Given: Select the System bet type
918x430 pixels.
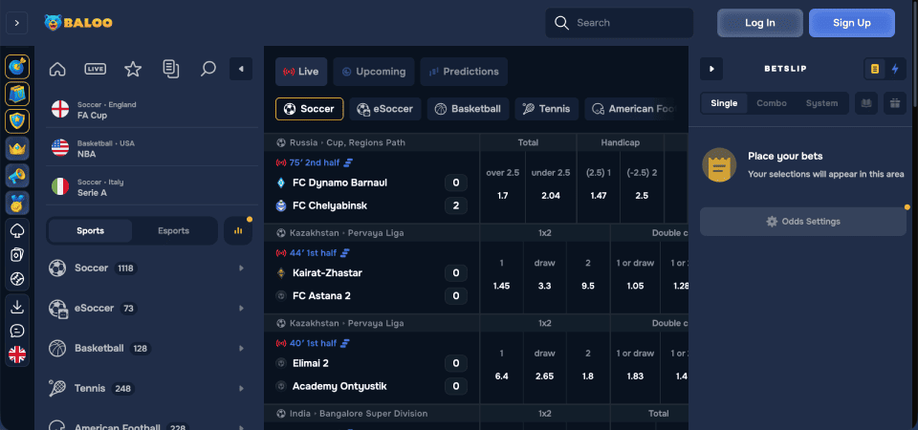Looking at the screenshot, I should click(x=821, y=103).
